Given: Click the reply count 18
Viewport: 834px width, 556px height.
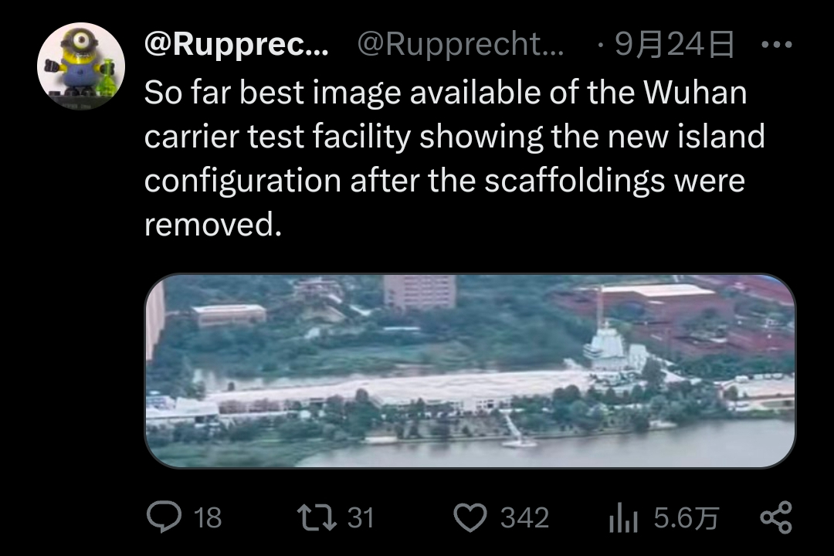Looking at the screenshot, I should pos(208,517).
